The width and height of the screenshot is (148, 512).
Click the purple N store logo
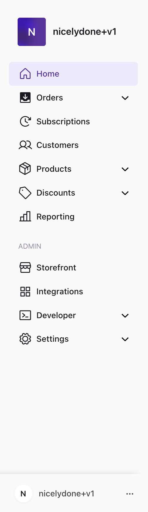pos(32,32)
